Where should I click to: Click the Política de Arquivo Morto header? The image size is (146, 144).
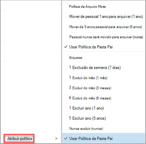tap(87, 6)
